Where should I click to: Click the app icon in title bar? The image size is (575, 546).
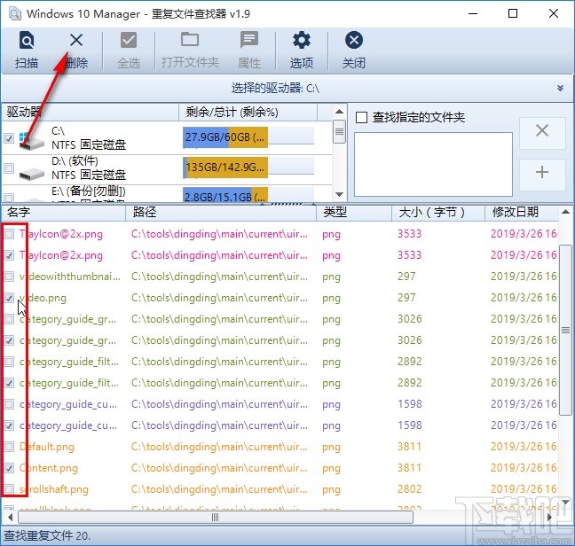point(15,14)
